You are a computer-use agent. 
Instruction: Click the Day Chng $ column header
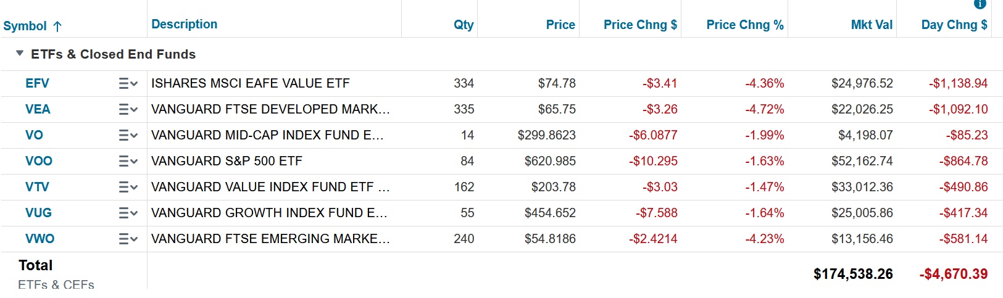pos(954,25)
